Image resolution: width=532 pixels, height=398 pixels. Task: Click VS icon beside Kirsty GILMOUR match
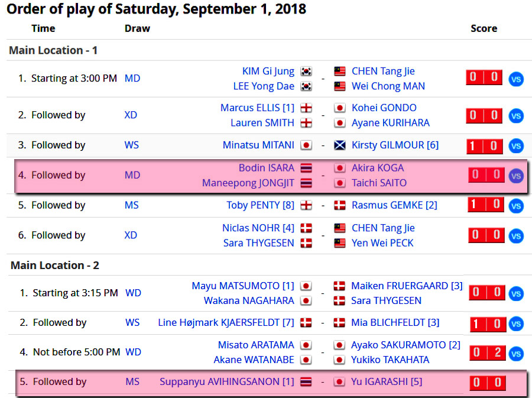point(516,146)
